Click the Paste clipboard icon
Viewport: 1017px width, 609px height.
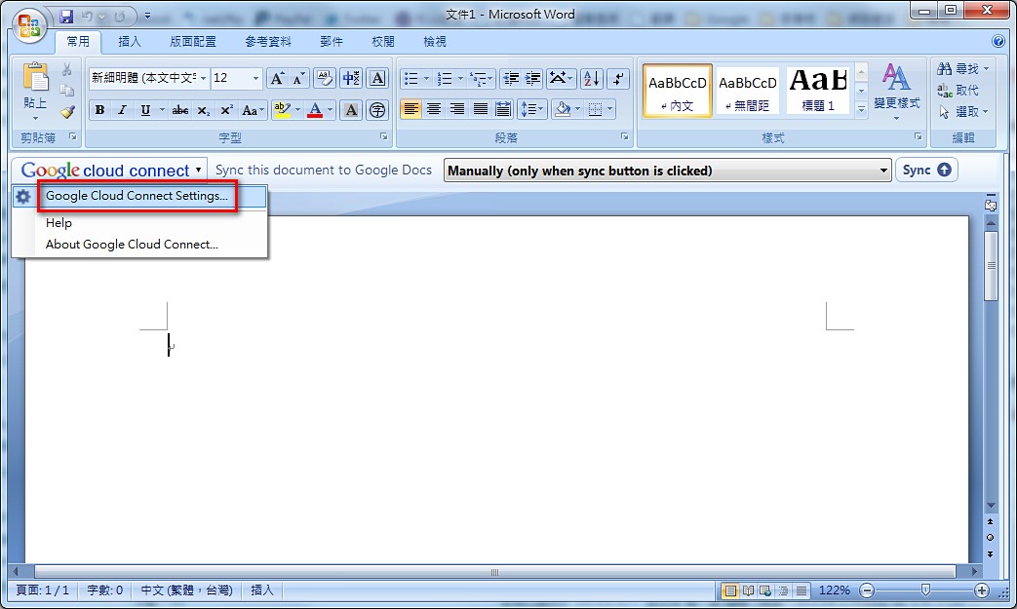pos(36,78)
